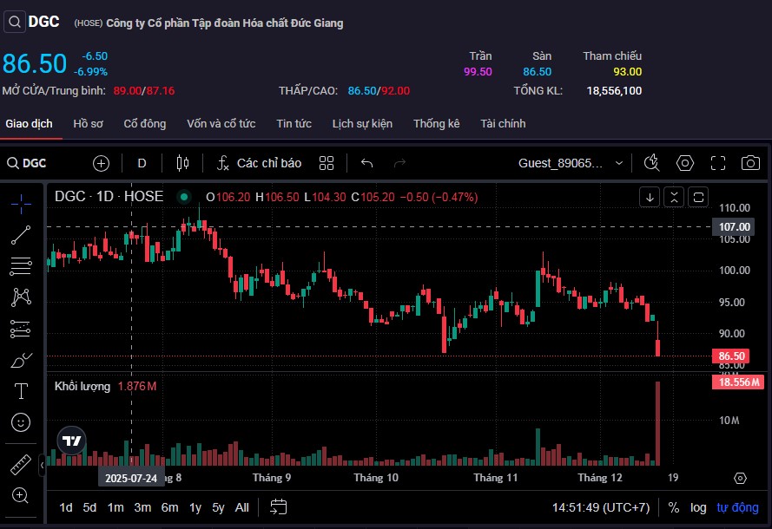Screen dimensions: 772x529
Task: Toggle the log scale option
Action: tap(698, 507)
